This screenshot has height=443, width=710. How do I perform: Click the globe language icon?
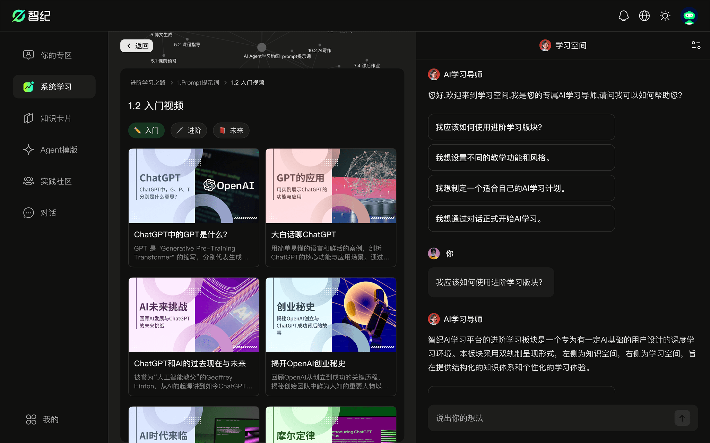point(644,16)
